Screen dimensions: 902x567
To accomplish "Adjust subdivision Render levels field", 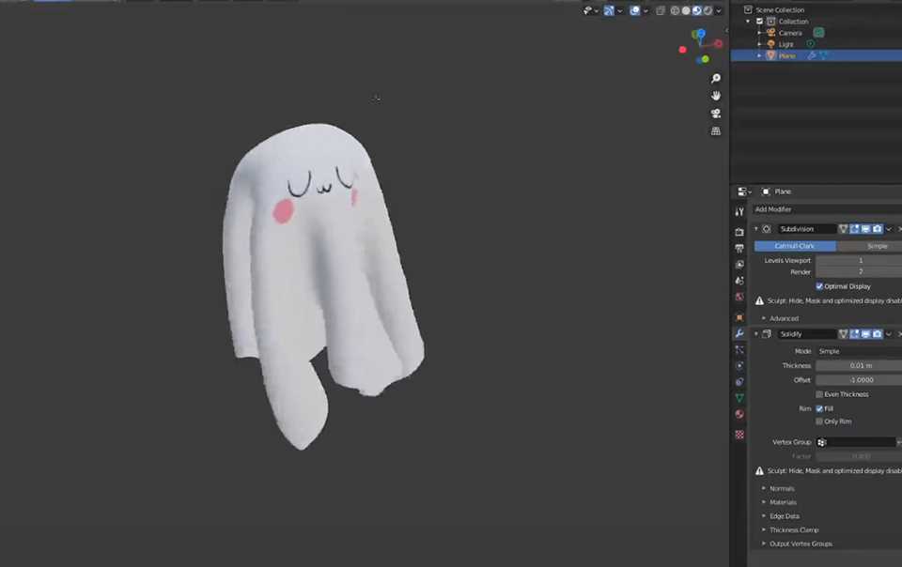I will tap(859, 271).
